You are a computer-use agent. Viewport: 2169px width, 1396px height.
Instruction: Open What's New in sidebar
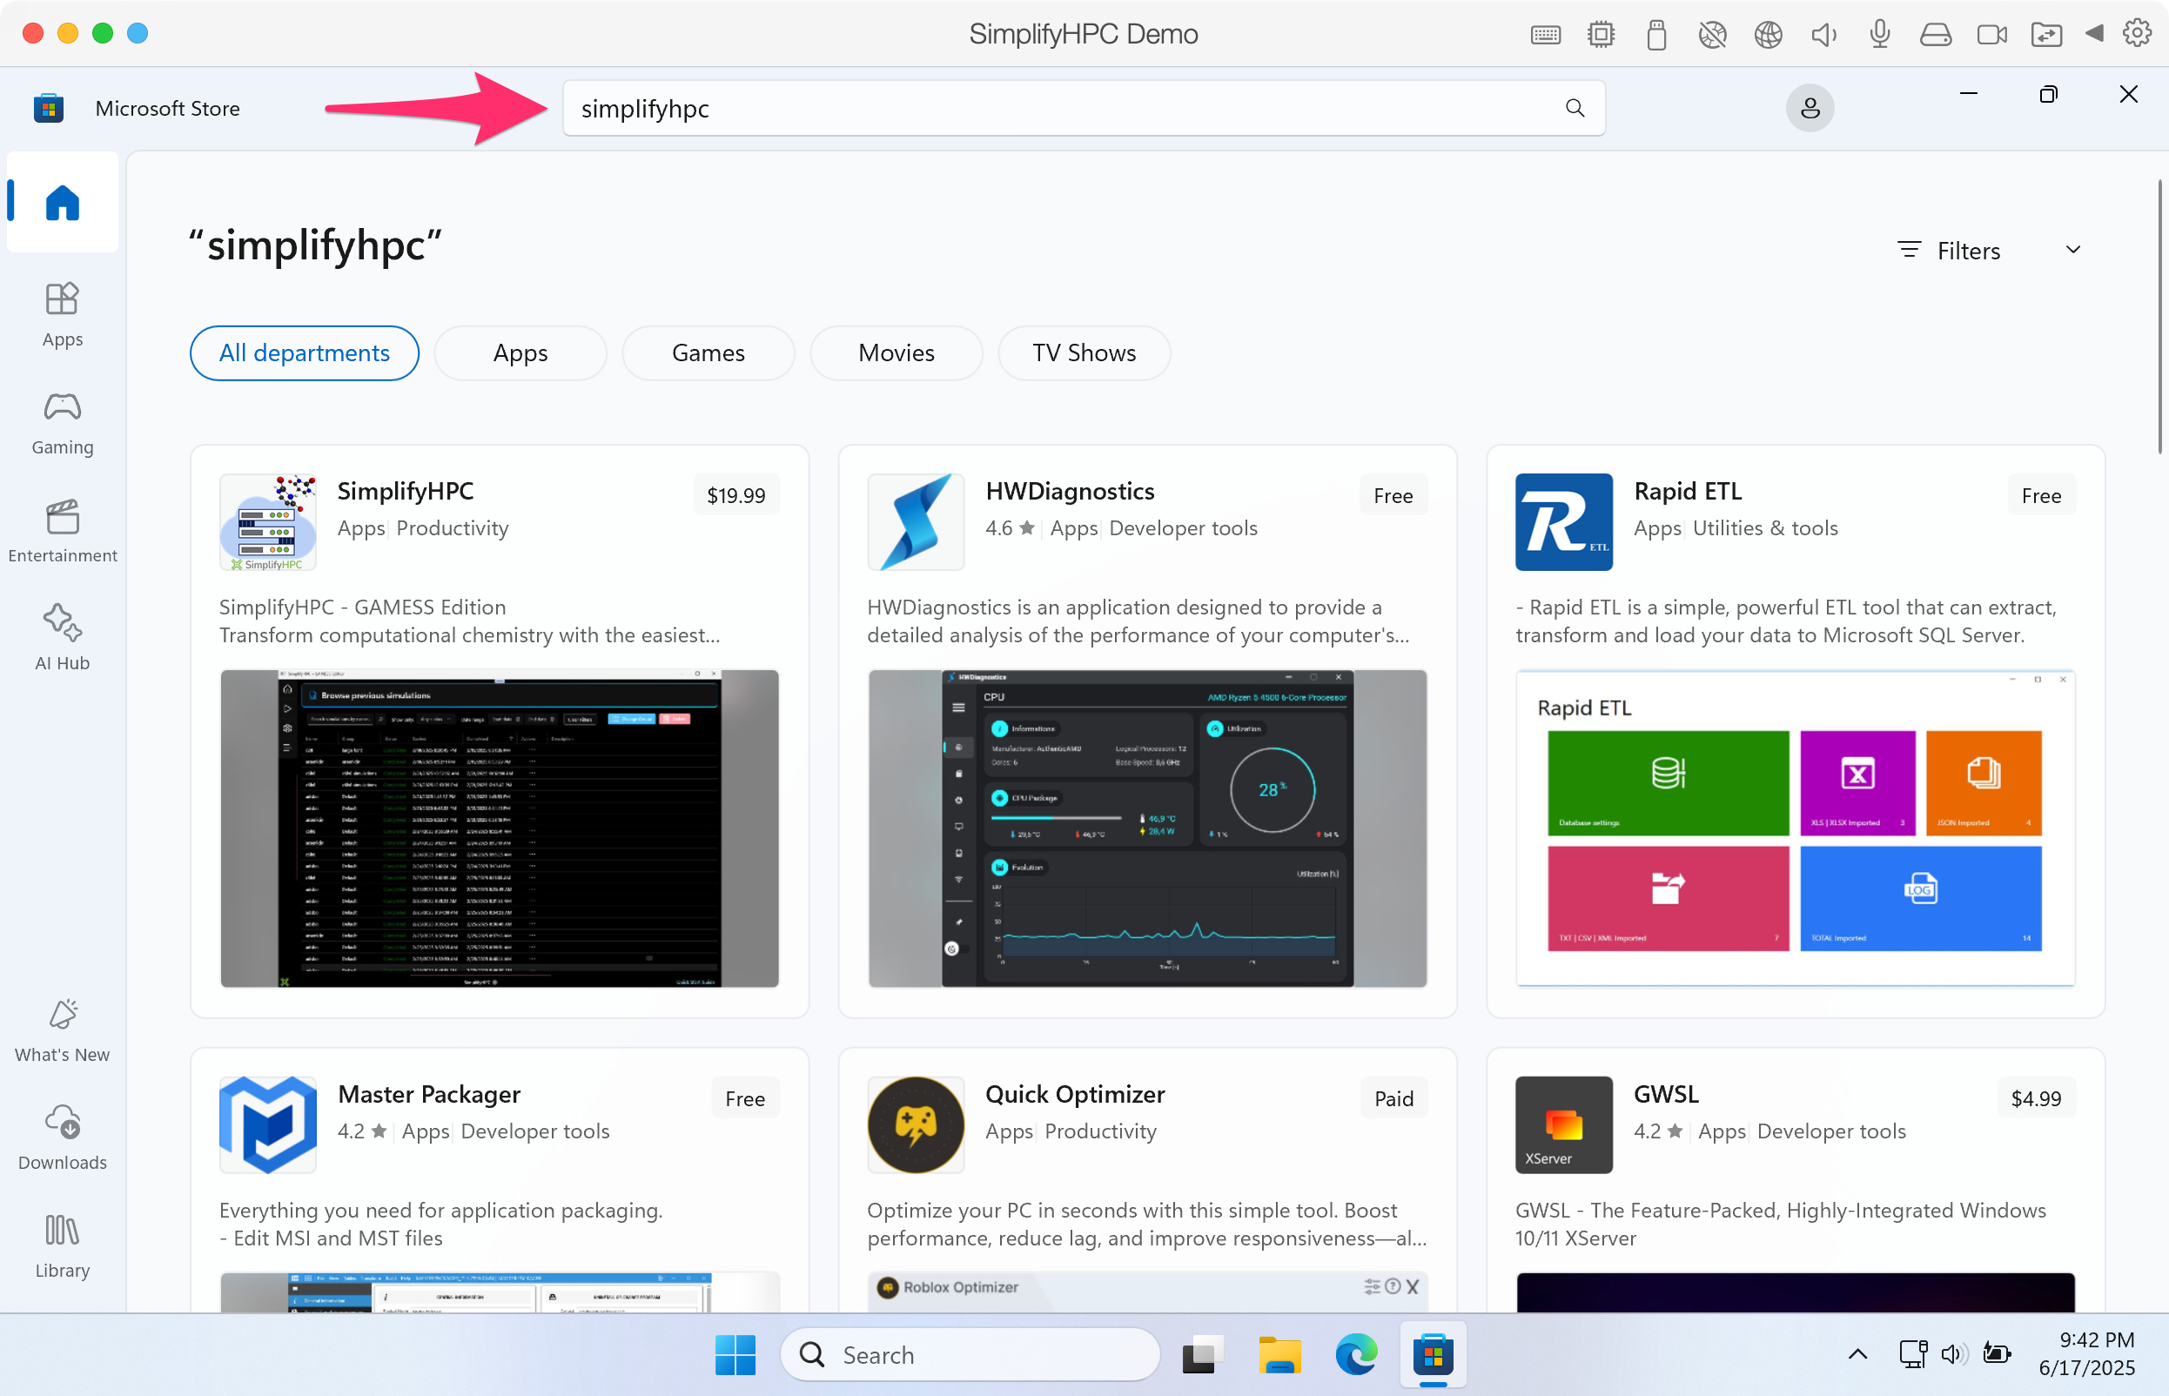(x=62, y=1030)
